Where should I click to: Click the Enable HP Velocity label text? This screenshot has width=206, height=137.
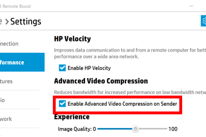(89, 68)
